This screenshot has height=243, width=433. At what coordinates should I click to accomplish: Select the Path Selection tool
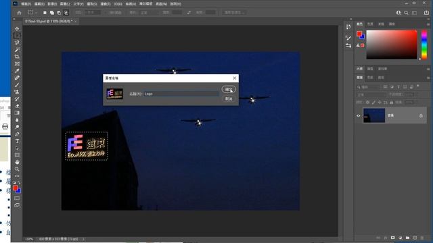click(x=17, y=148)
